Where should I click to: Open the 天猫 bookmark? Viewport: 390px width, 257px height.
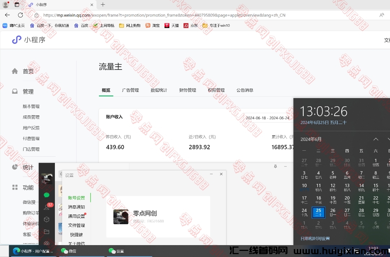click(x=172, y=25)
